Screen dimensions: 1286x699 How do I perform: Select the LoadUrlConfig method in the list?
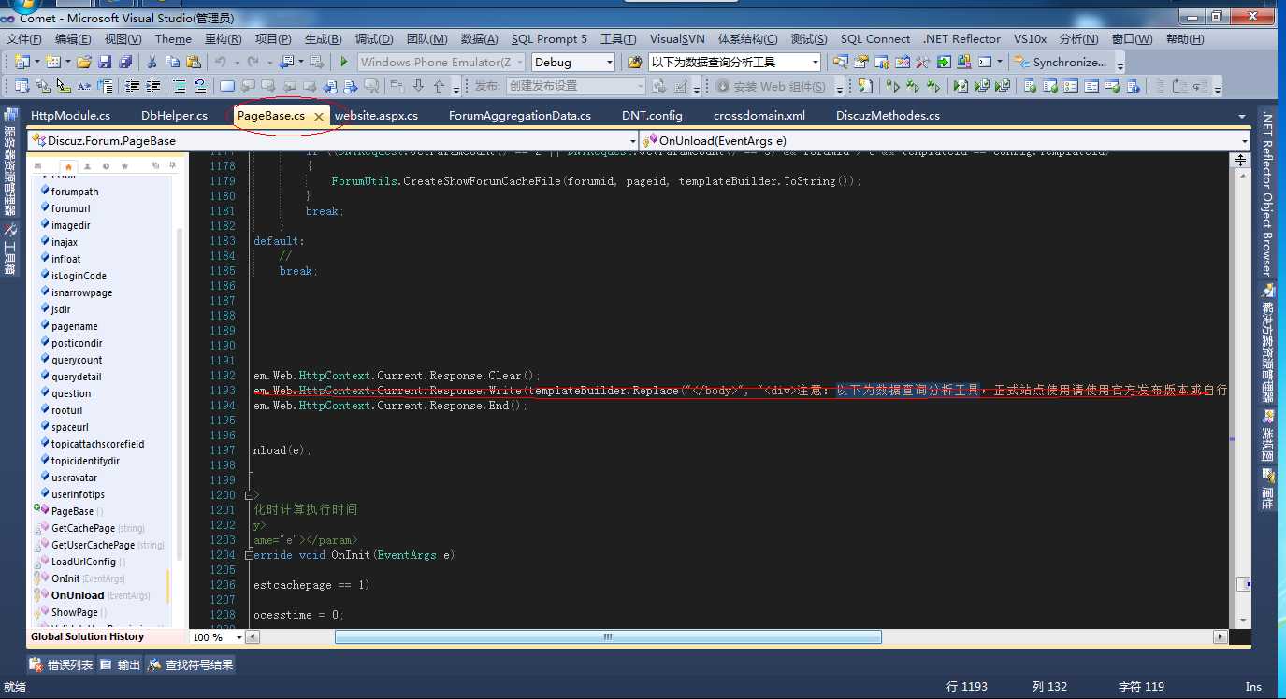pyautogui.click(x=81, y=562)
